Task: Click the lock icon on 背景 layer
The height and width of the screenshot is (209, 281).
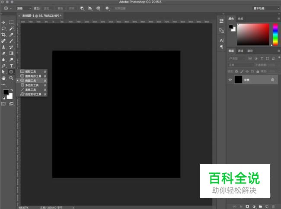Action: (272, 80)
